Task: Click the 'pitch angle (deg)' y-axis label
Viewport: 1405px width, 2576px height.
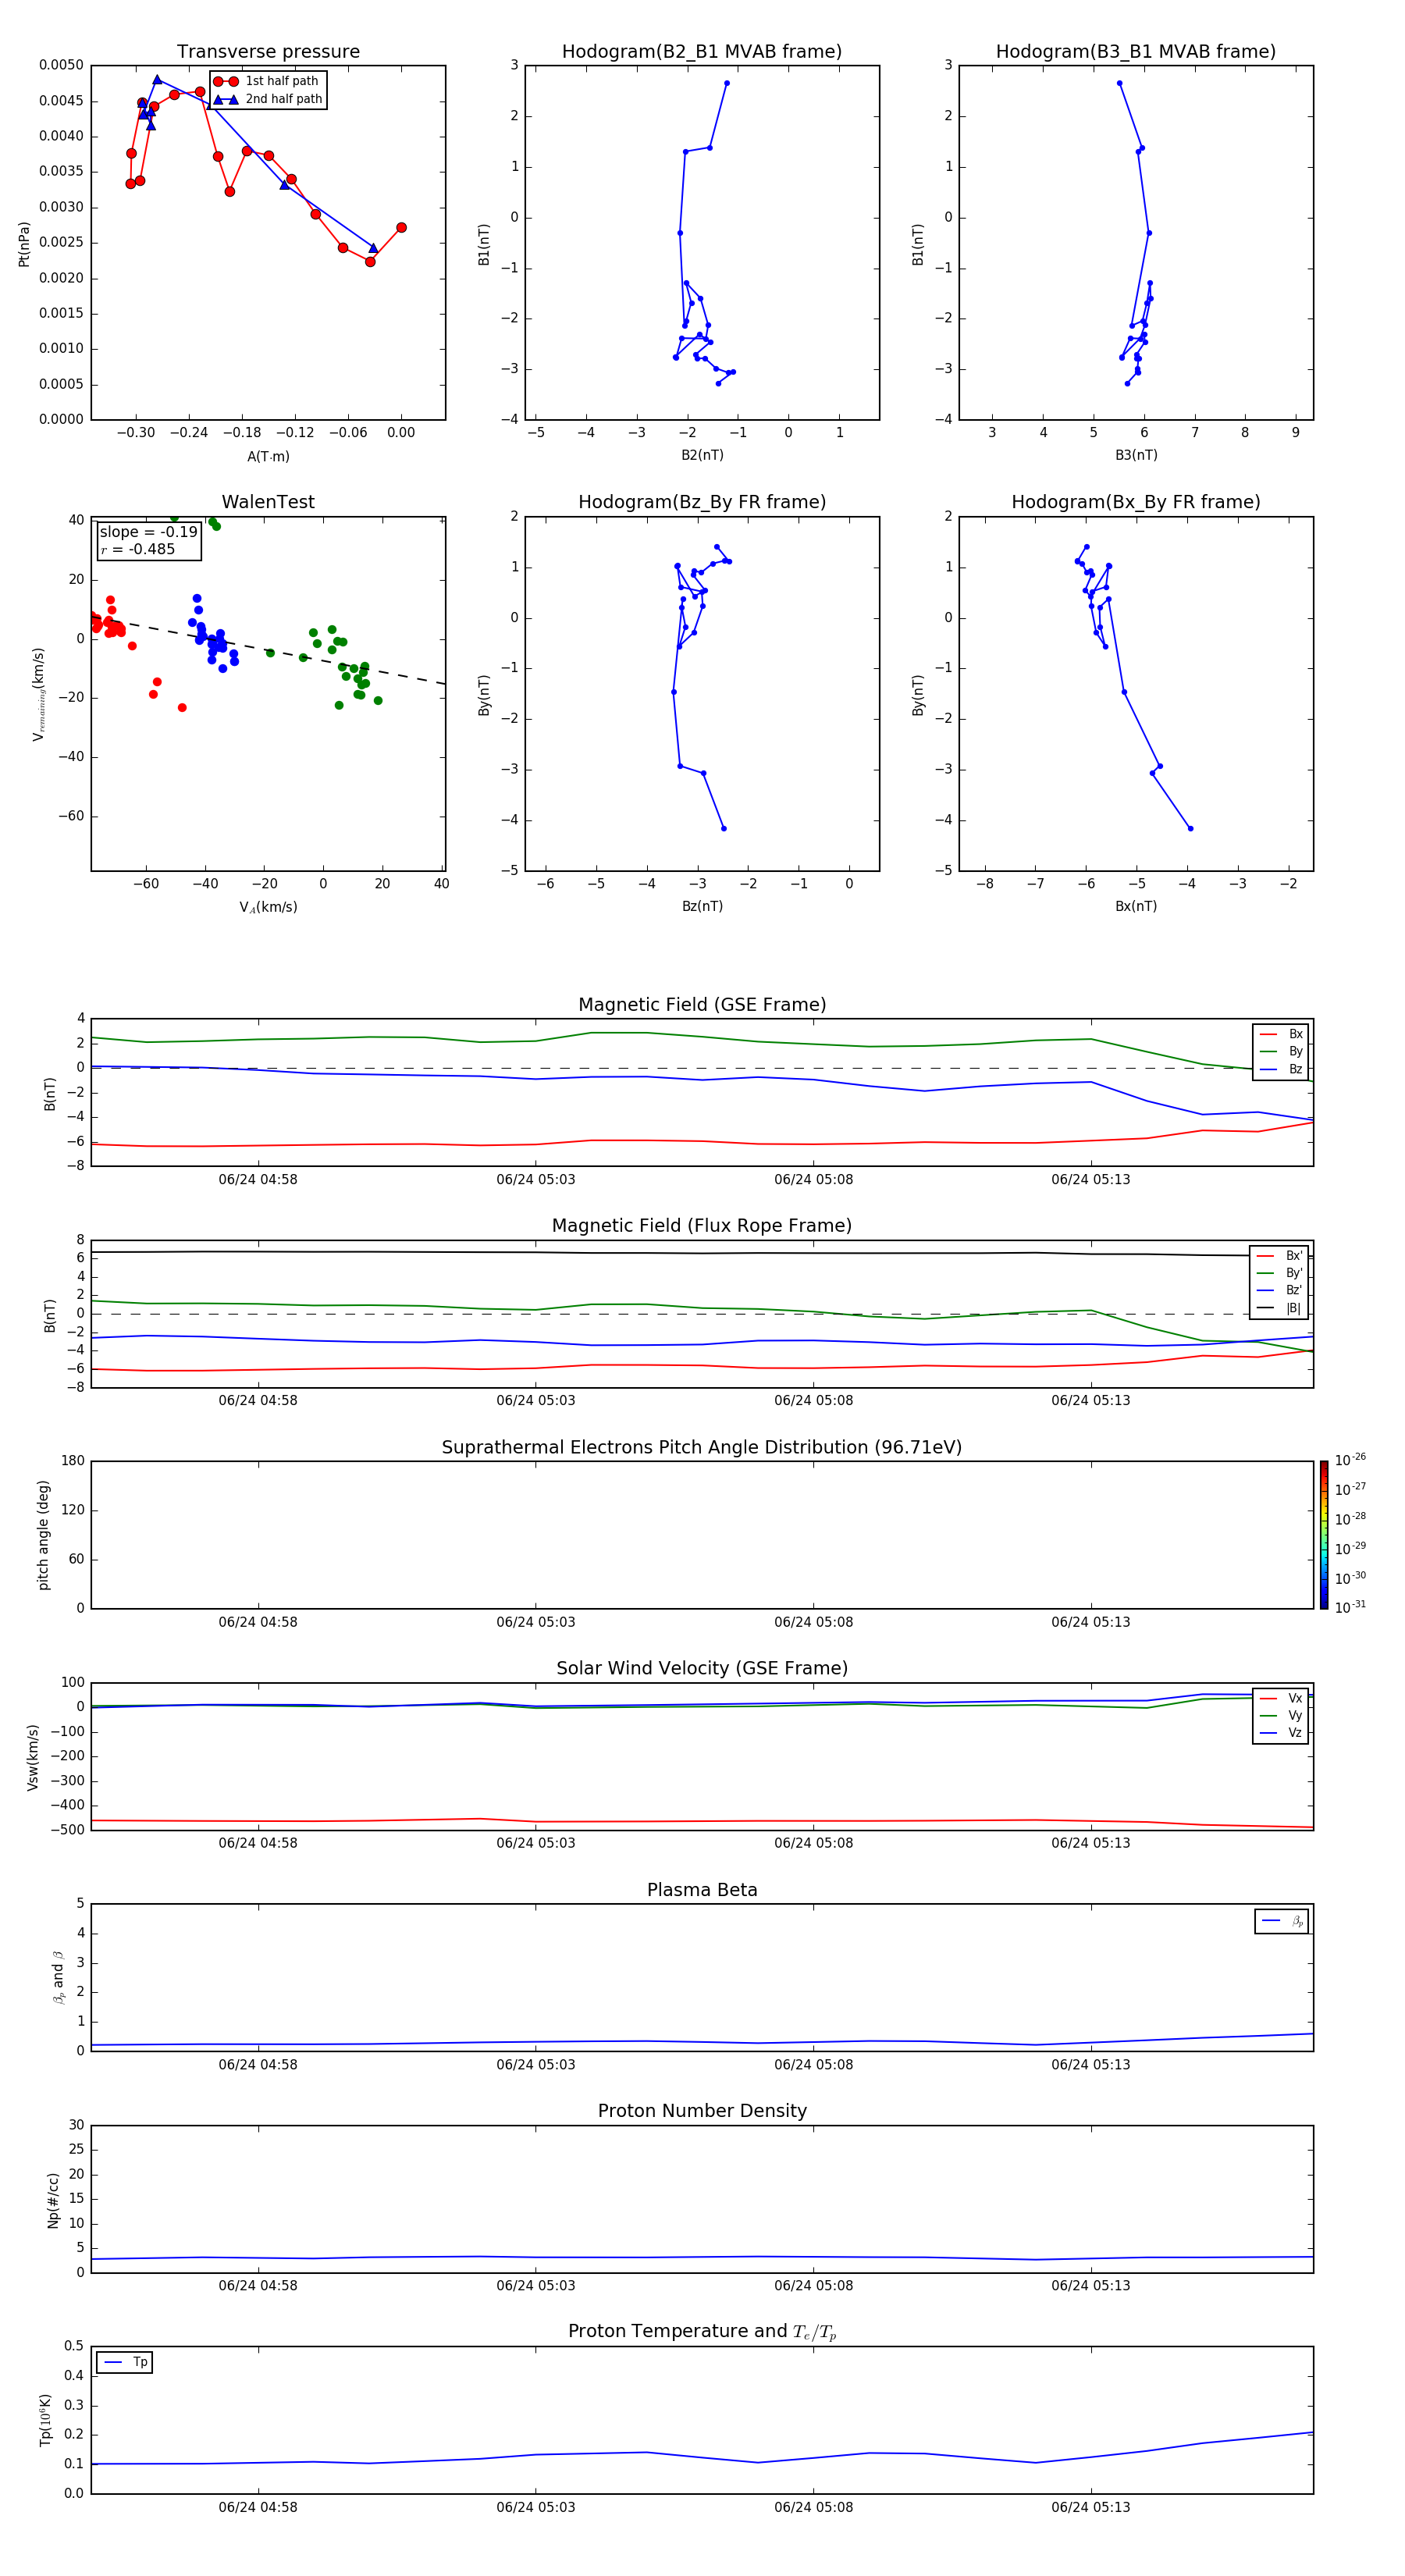Action: 43,1535
